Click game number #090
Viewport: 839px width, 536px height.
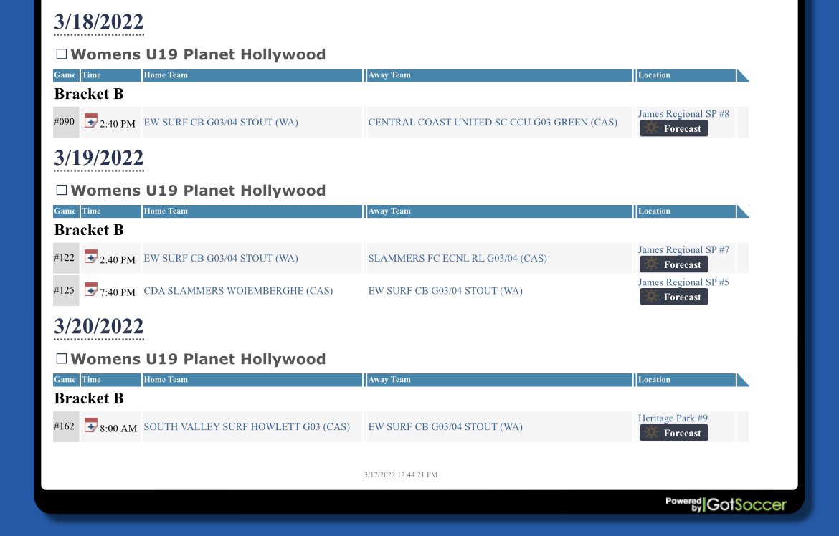pyautogui.click(x=65, y=121)
